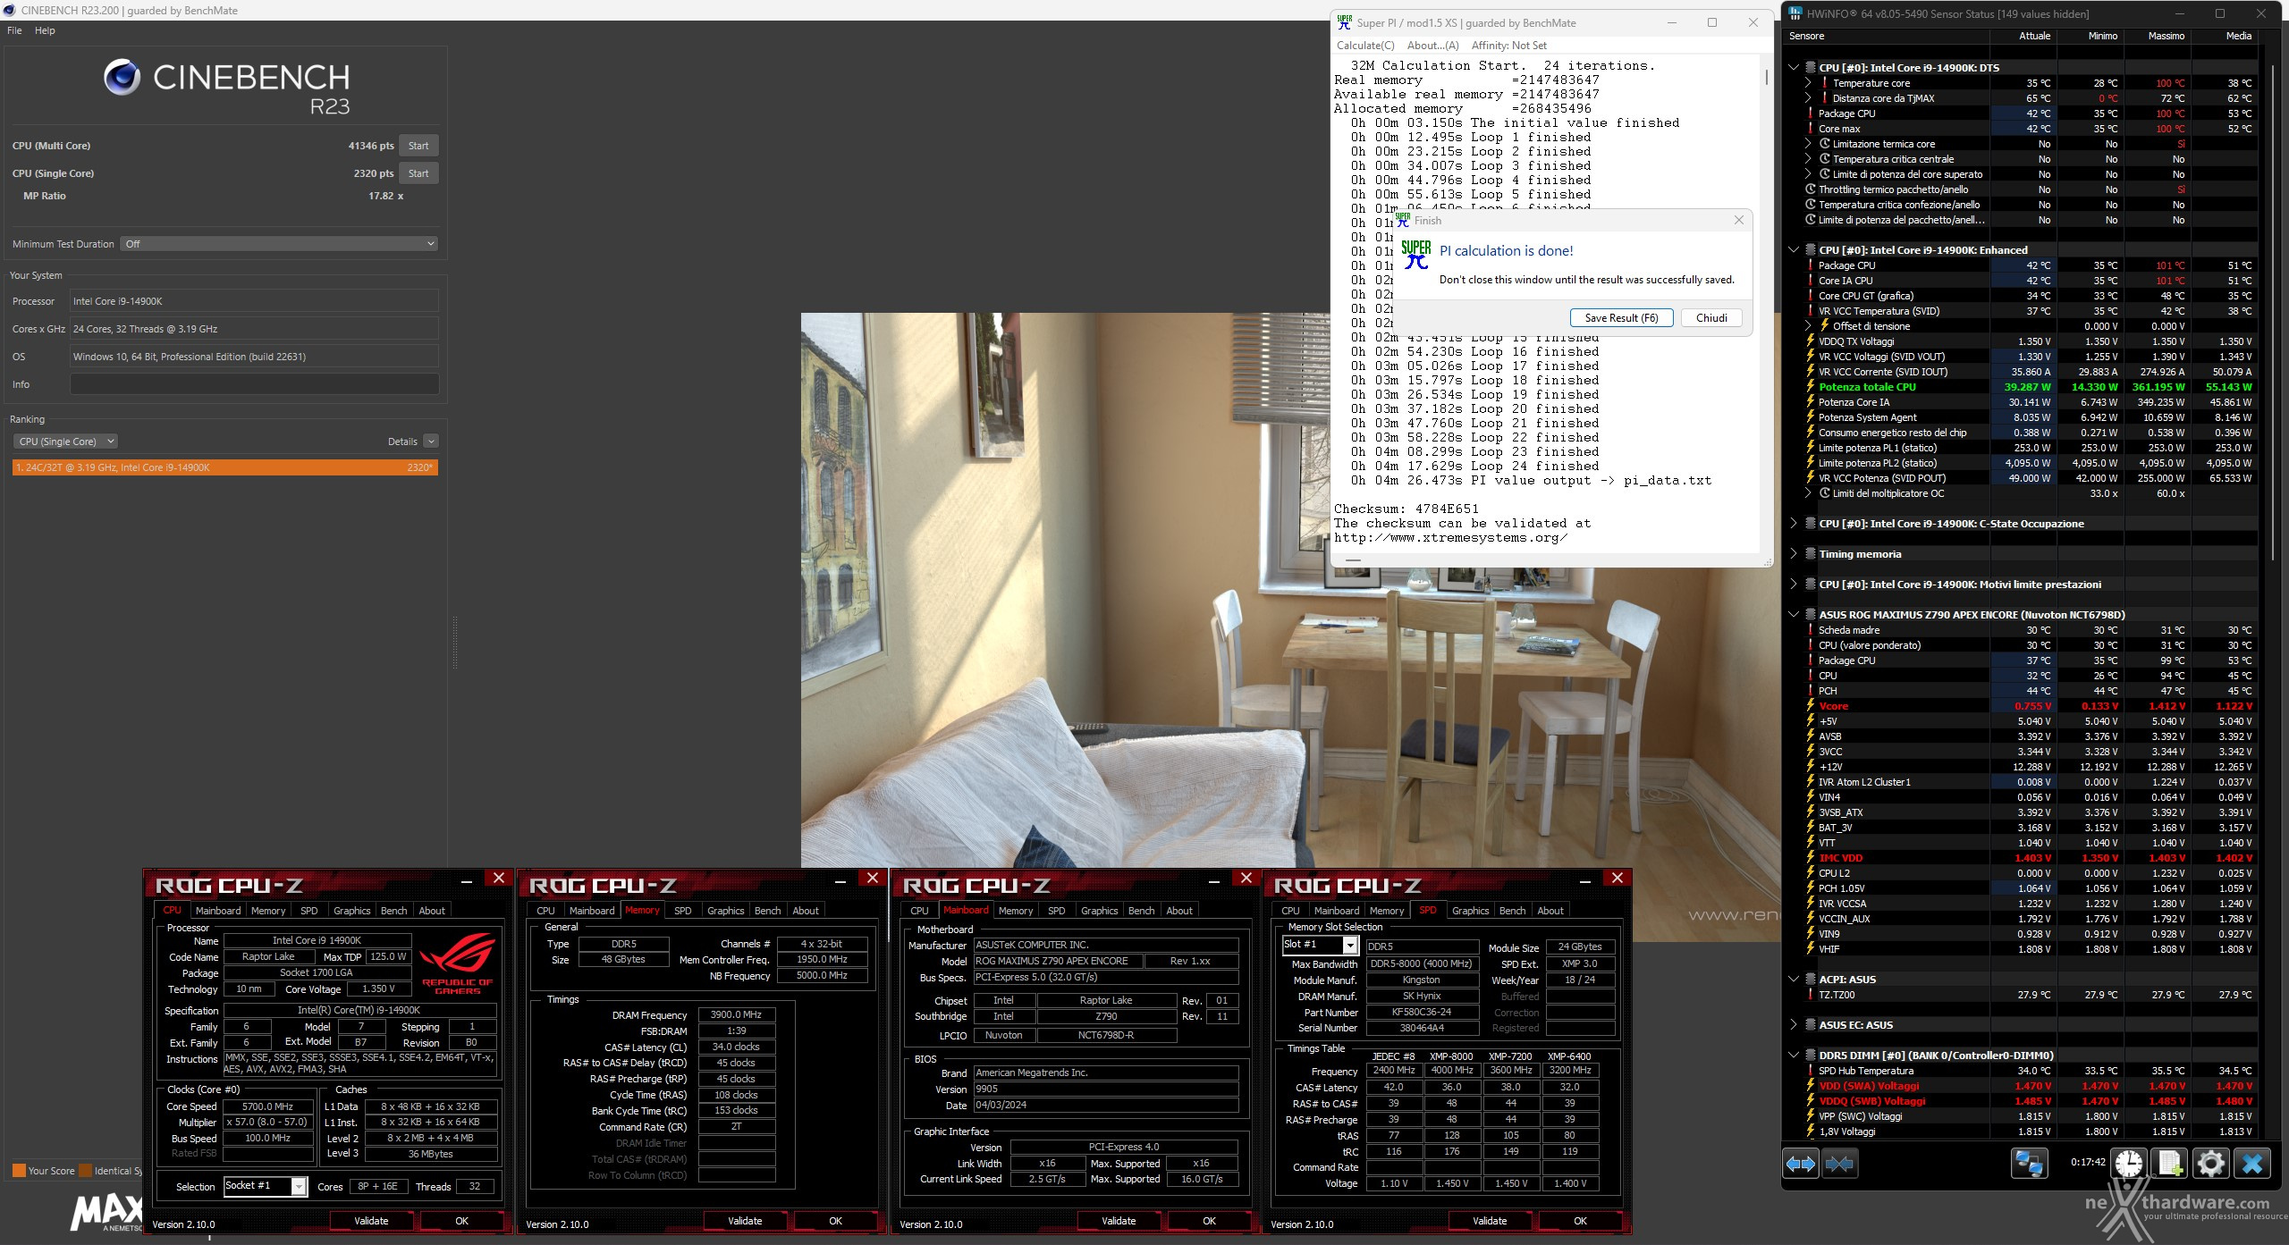
Task: Expand C-State Occupazione section
Action: click(1794, 524)
